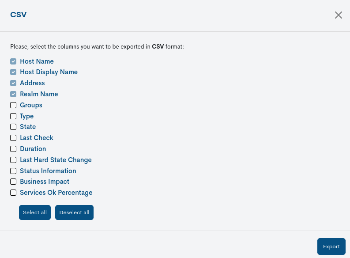Enable the Groups column checkbox
The image size is (350, 258).
coord(13,105)
